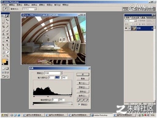Select the Eyedropper tool in the toolbox
Screen dimensions: 157x118
(7, 52)
